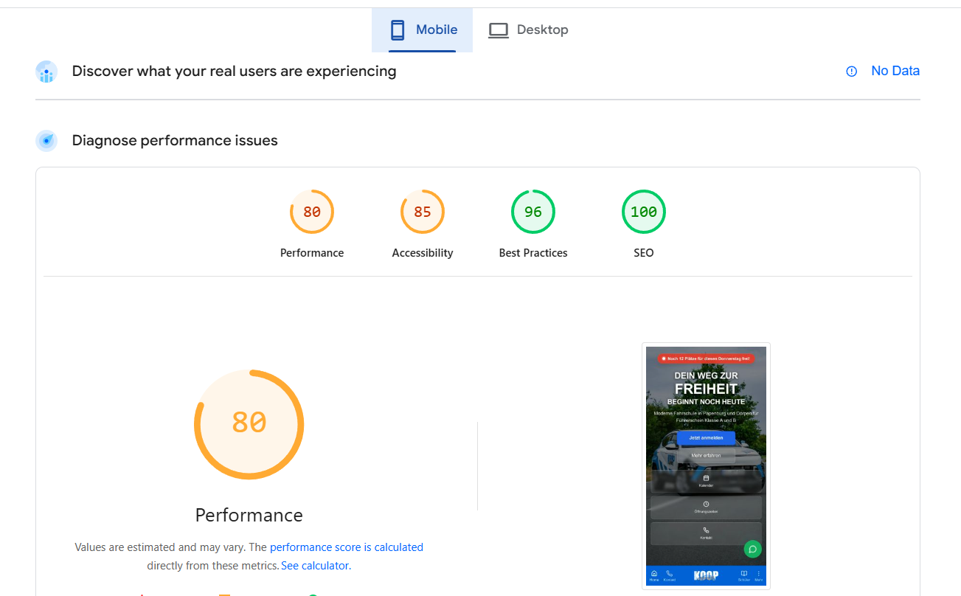Jump to the Best Practices score gauge 96
The width and height of the screenshot is (961, 596).
coord(533,212)
